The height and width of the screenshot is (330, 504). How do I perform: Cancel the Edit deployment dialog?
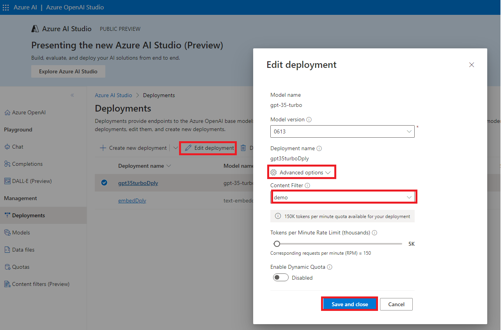(396, 304)
